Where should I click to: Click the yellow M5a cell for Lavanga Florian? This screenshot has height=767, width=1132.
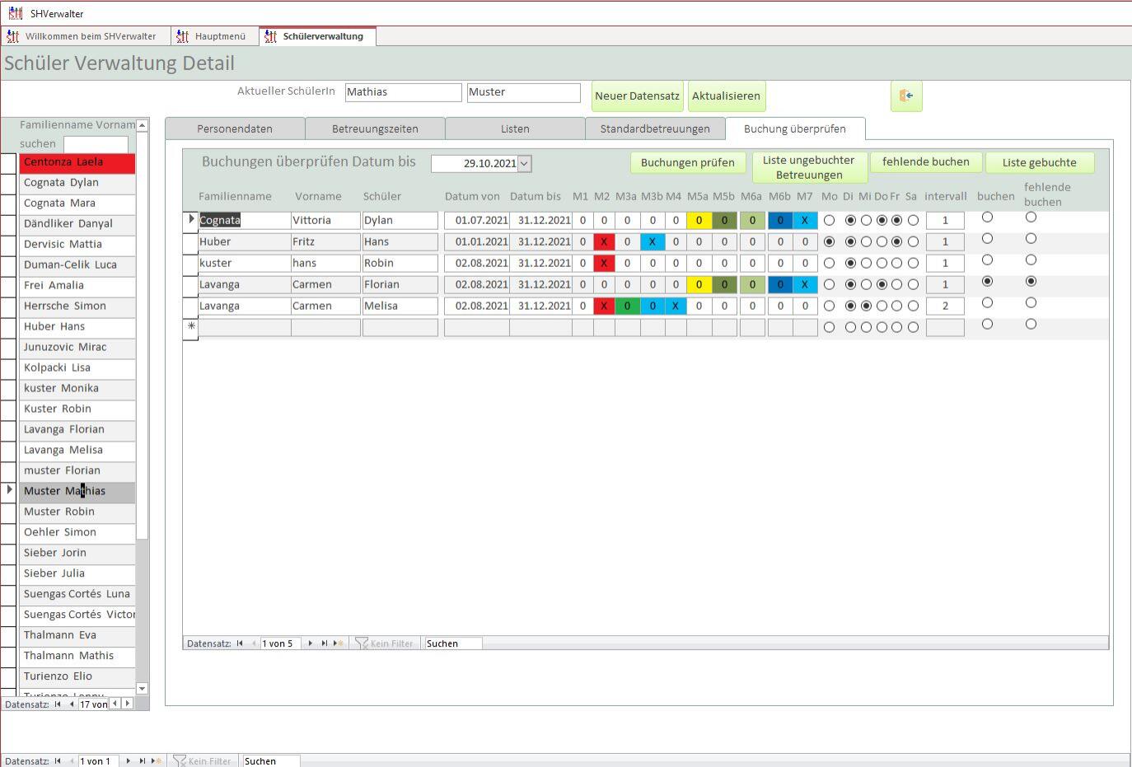click(698, 284)
